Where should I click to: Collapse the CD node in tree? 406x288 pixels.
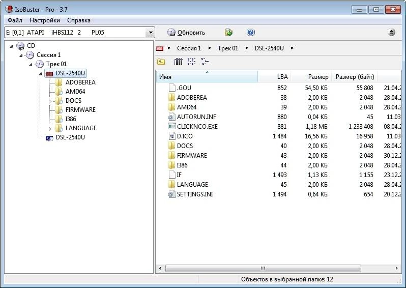click(x=11, y=46)
